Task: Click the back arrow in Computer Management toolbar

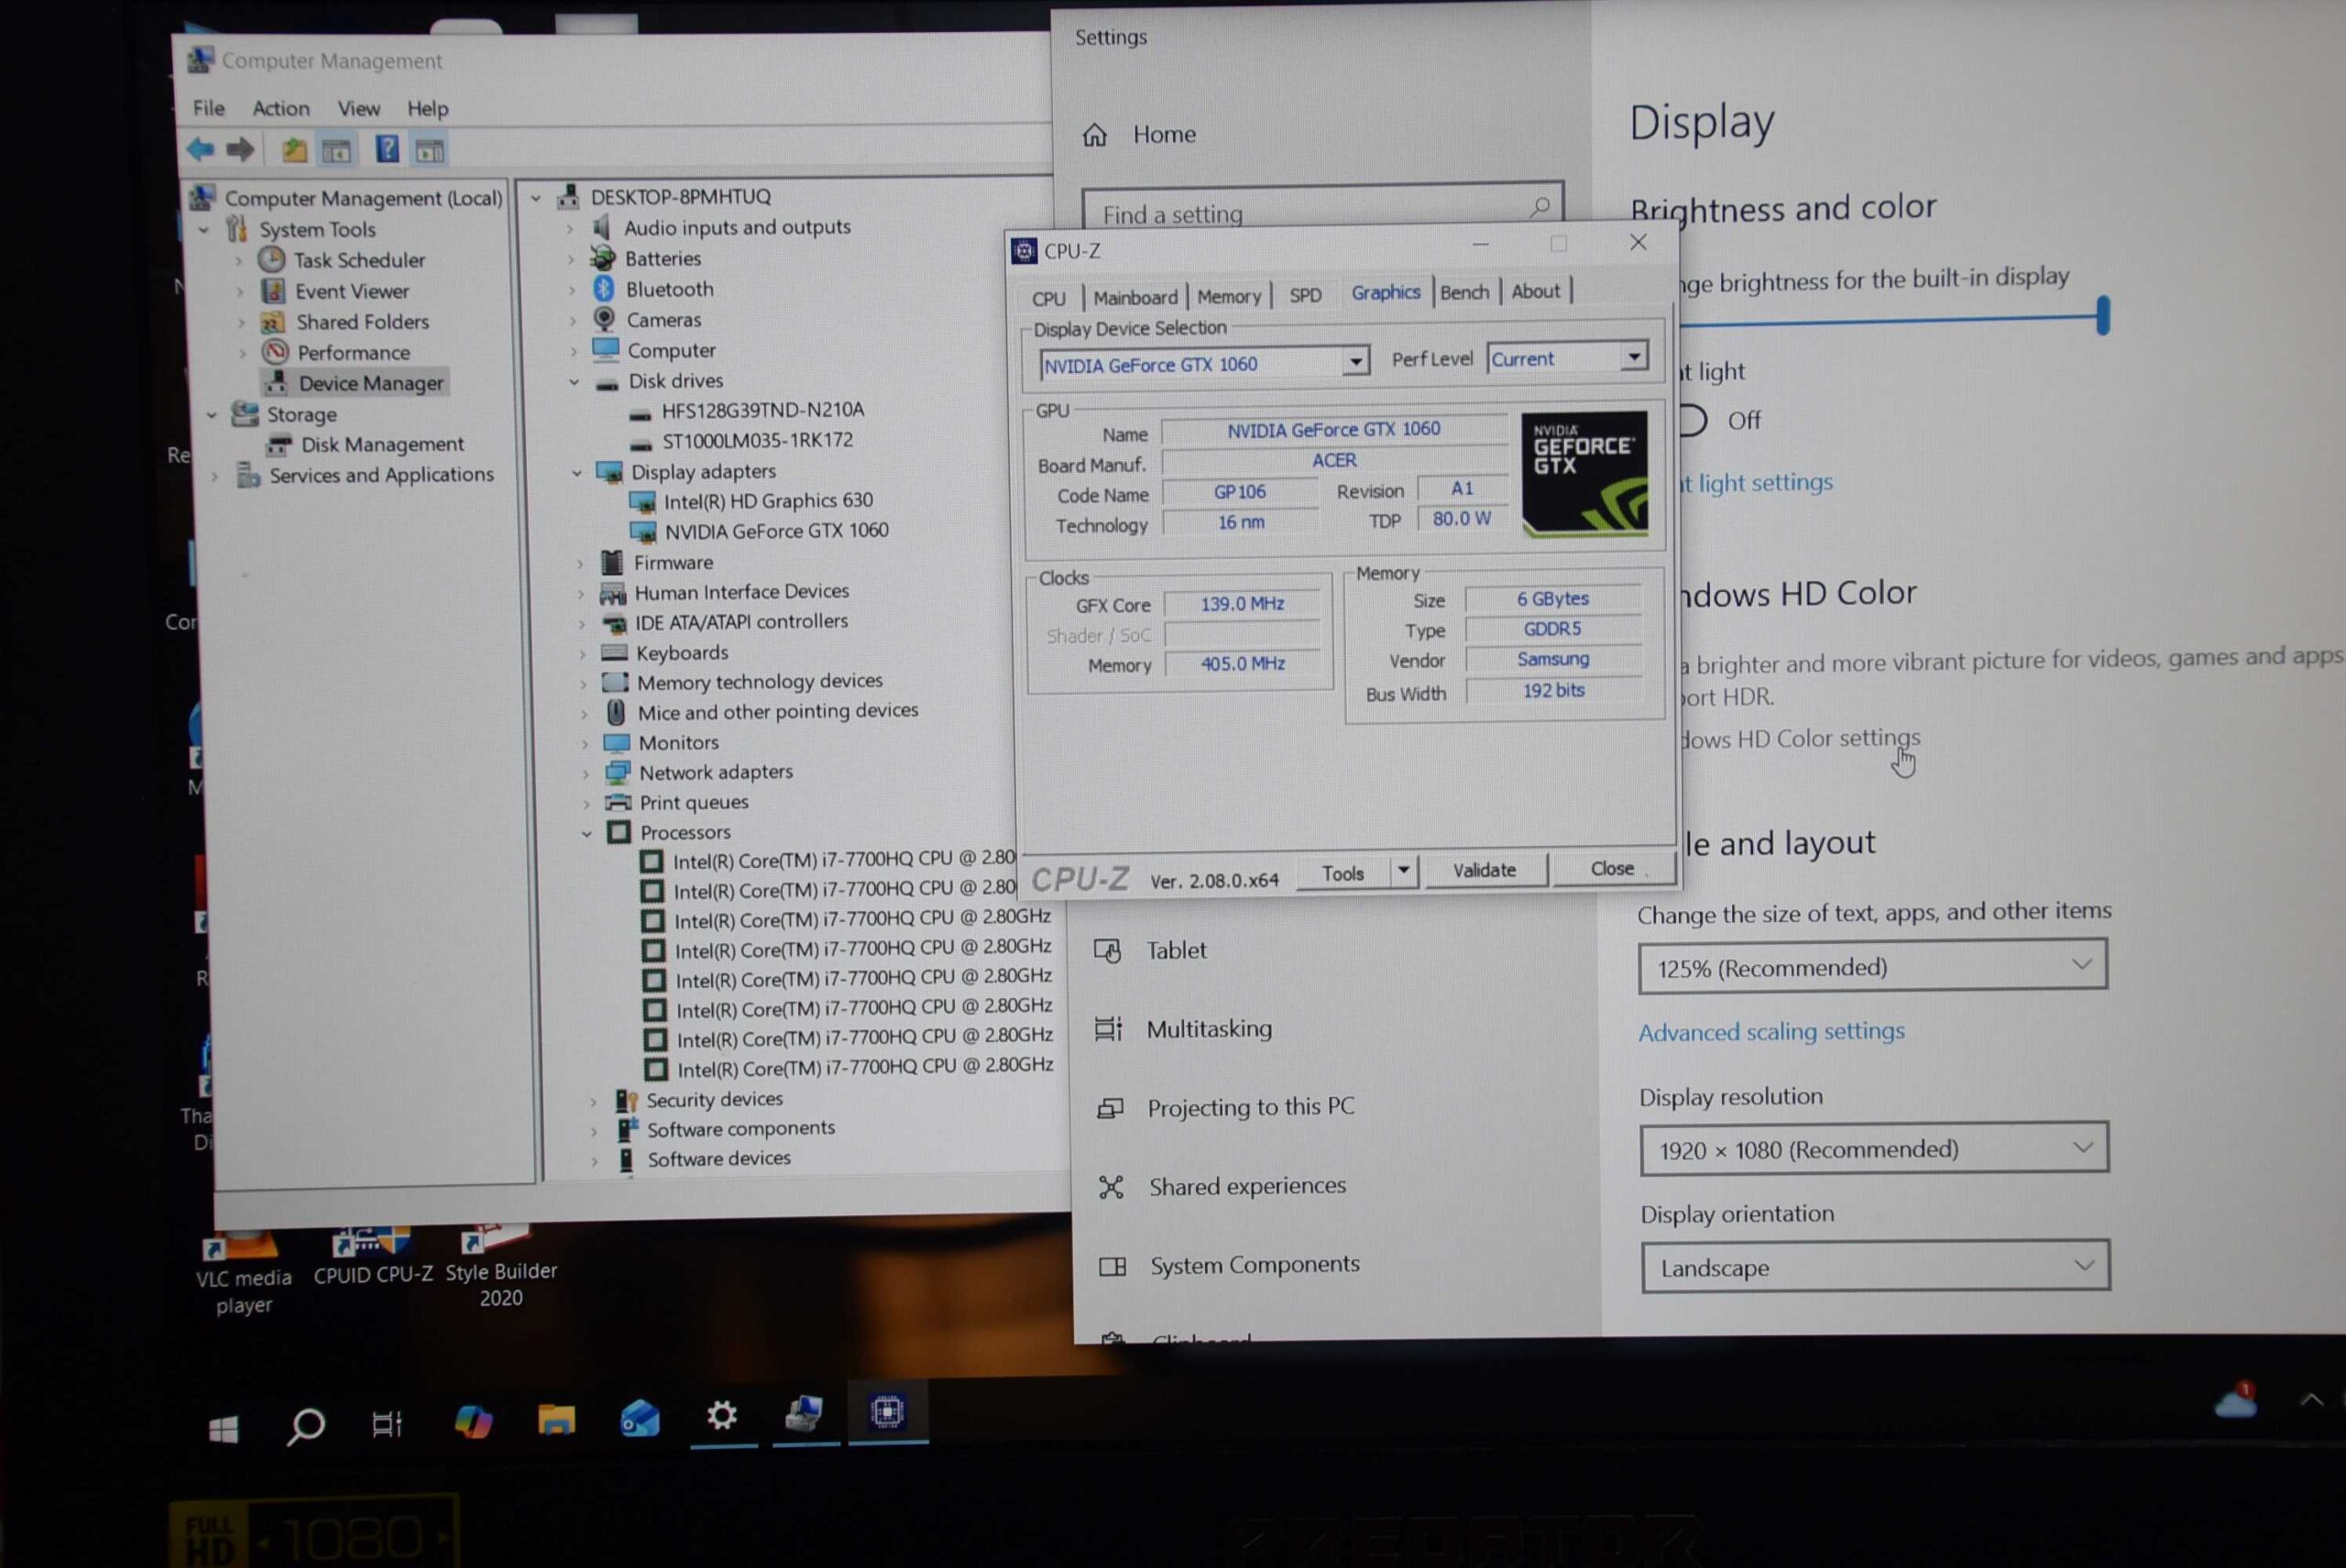Action: [200, 150]
